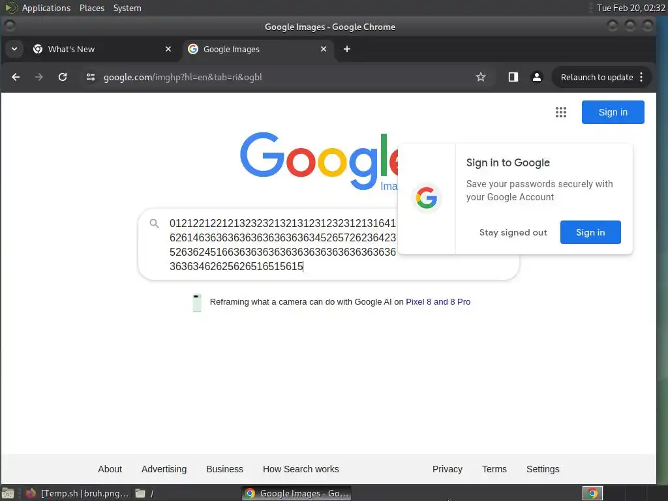Open the file manager taskbar entry
This screenshot has width=668, height=501.
pos(145,493)
